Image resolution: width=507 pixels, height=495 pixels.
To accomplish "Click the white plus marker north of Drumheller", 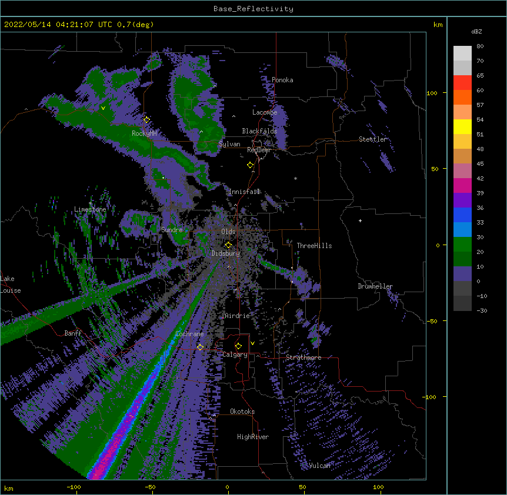I will (360, 220).
